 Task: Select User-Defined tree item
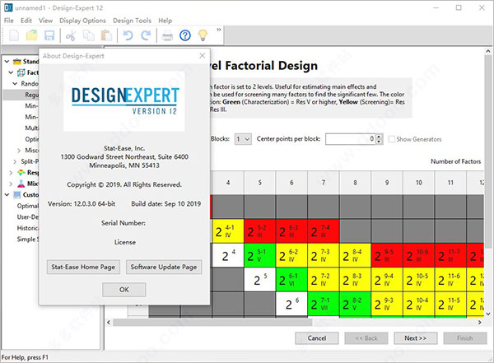(27, 216)
